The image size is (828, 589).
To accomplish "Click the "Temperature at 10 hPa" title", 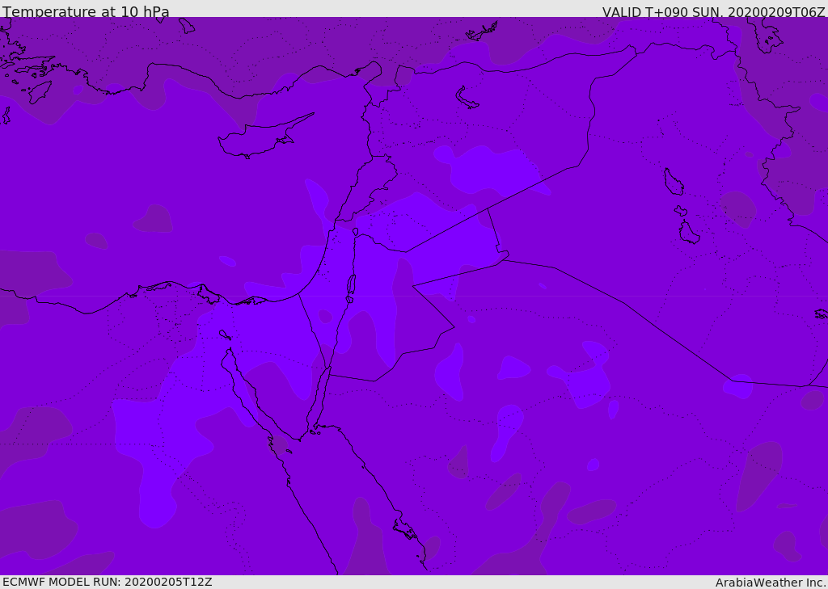I will [x=86, y=12].
